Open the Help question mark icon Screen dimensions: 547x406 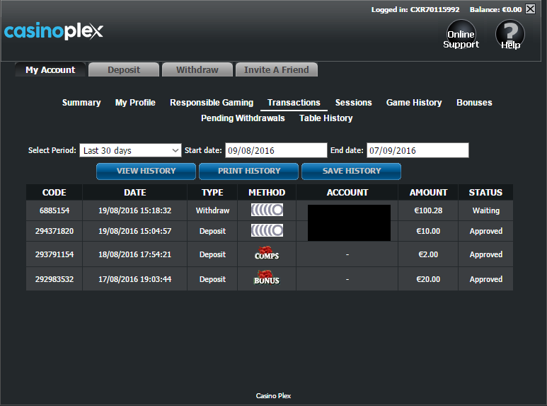(510, 34)
